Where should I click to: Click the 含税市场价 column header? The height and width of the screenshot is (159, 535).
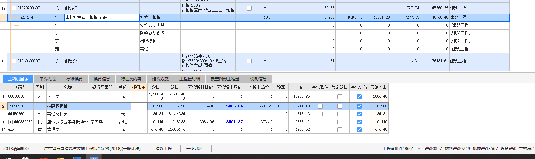(x=259, y=87)
